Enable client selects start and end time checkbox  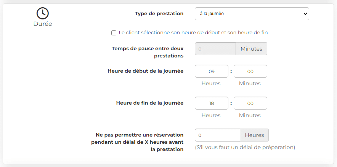114,33
